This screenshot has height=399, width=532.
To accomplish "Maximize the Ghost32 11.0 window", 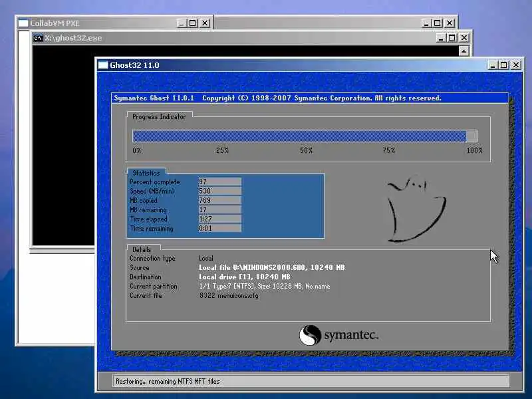I will [x=504, y=65].
